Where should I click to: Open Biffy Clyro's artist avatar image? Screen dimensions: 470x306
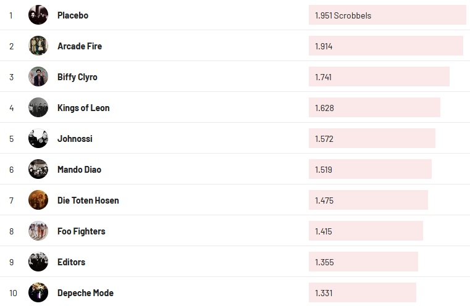(x=38, y=76)
